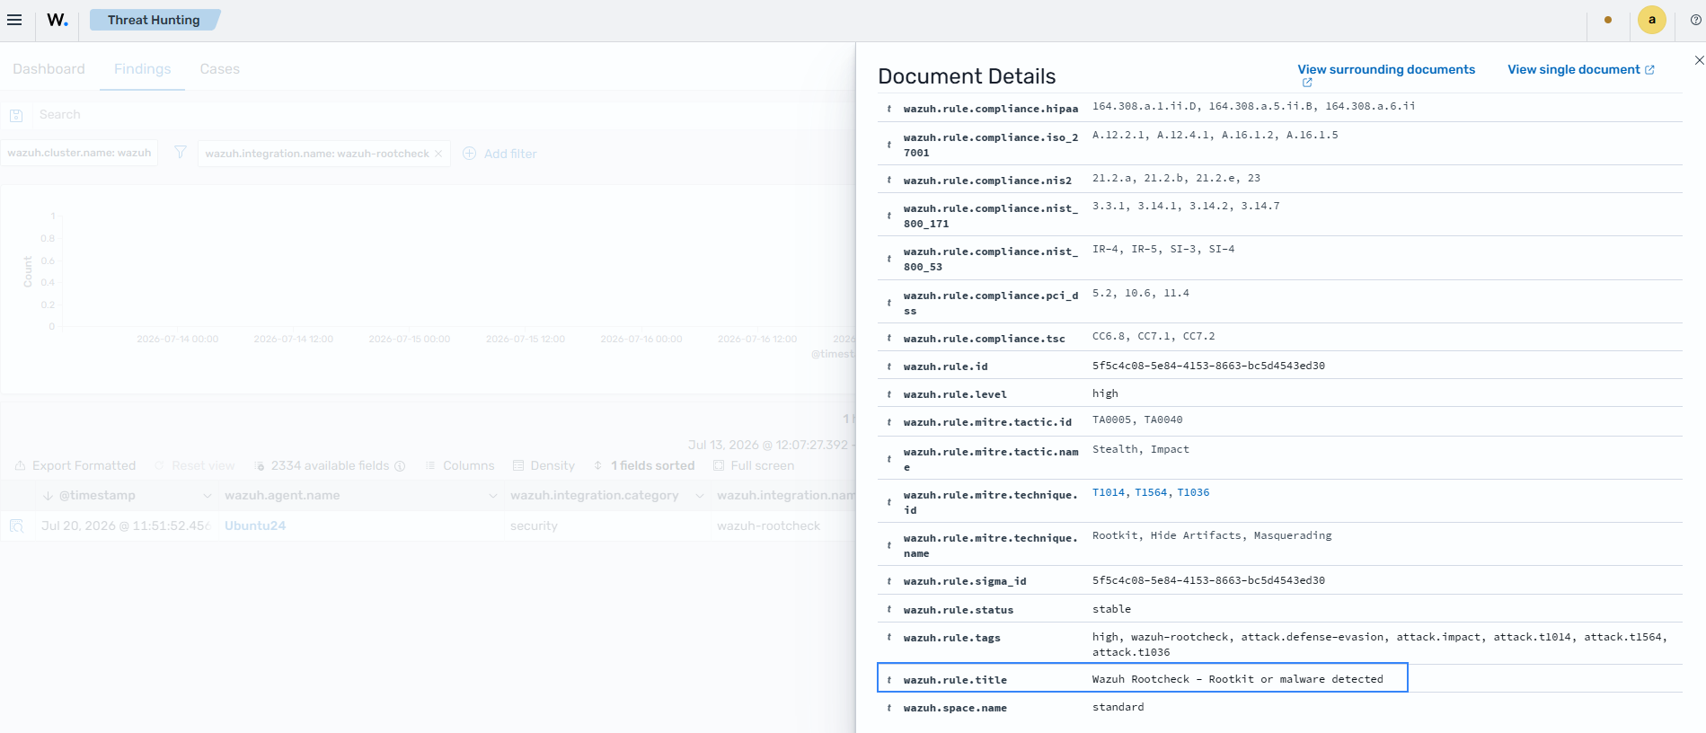Click the Wazuh W. logo
This screenshot has width=1706, height=733.
click(x=57, y=20)
